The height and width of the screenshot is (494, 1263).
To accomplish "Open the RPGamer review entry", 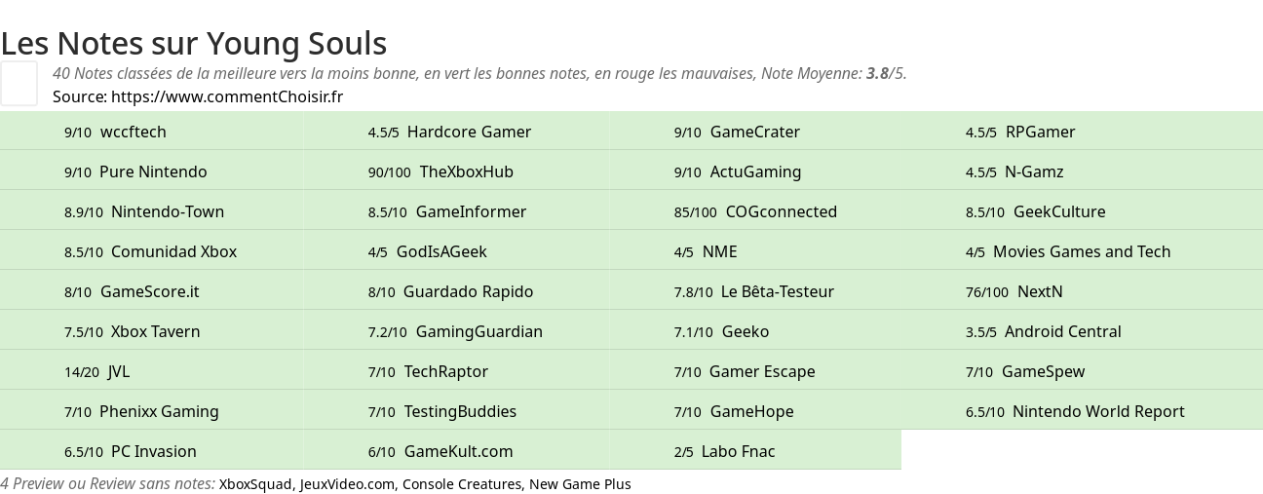I will tap(1040, 132).
